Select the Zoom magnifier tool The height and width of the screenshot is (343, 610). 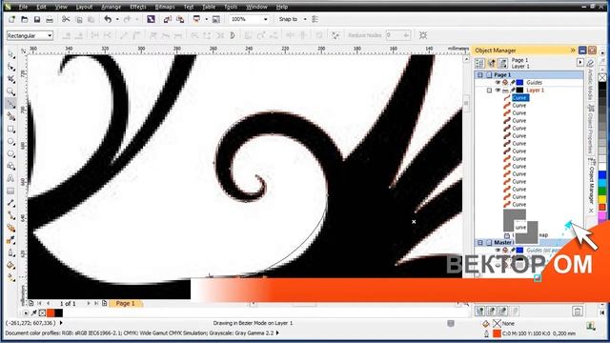click(x=10, y=91)
